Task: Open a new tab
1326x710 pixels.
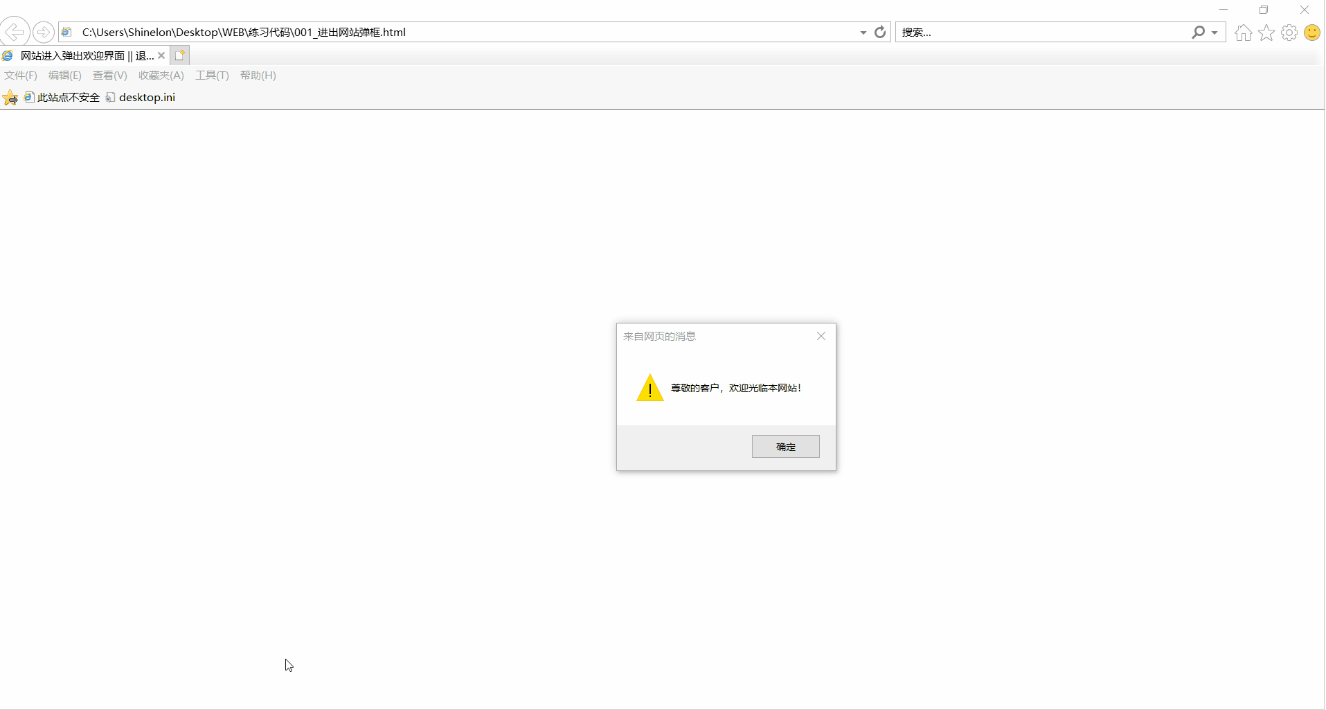Action: click(x=179, y=55)
